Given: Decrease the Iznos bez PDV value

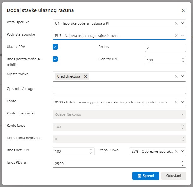Looking at the screenshot, I should pos(91,153).
